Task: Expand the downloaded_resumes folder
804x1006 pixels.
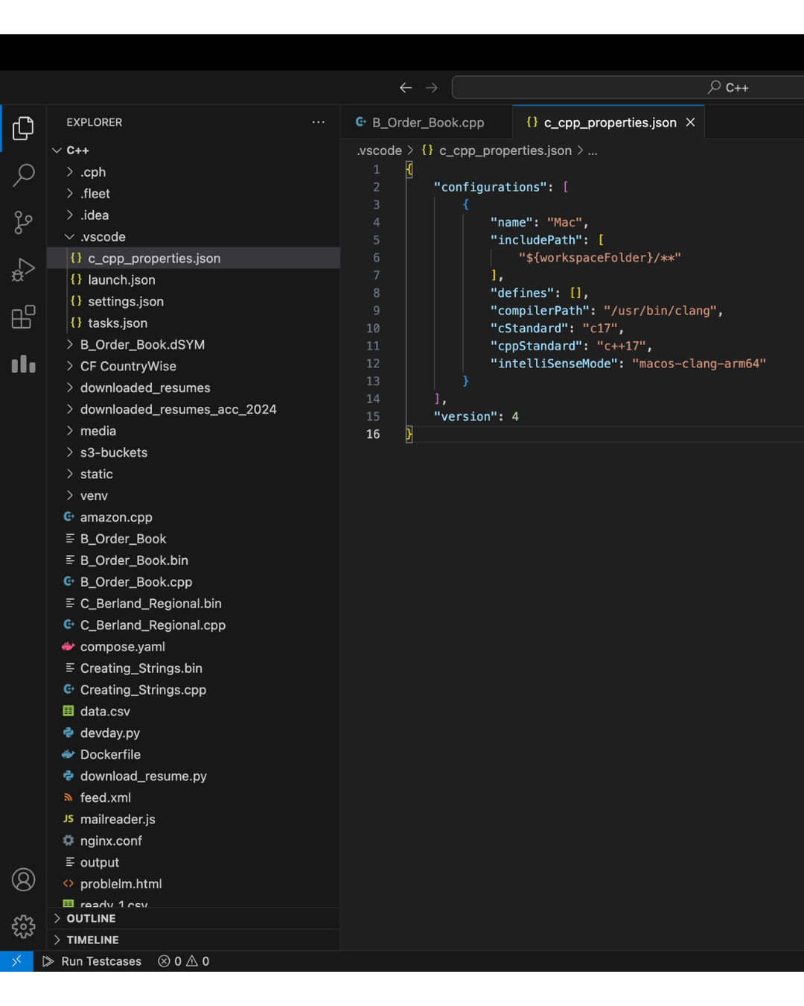Action: pyautogui.click(x=194, y=388)
